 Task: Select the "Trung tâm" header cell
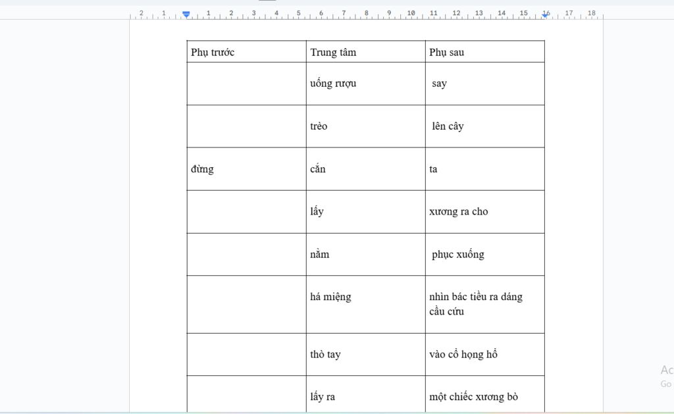333,52
